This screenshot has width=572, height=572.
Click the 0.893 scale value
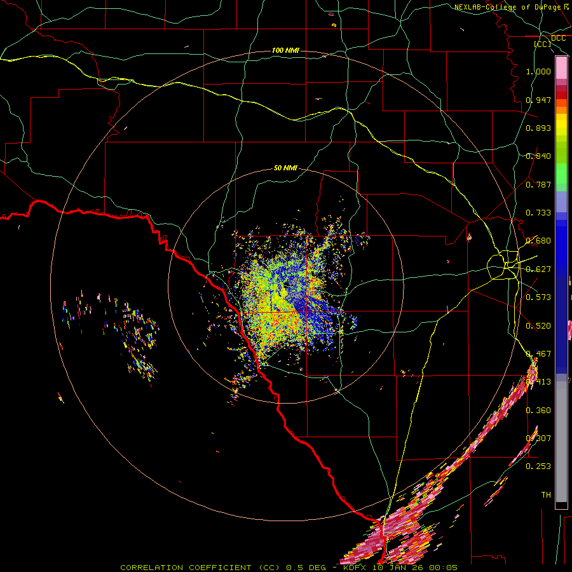[538, 128]
